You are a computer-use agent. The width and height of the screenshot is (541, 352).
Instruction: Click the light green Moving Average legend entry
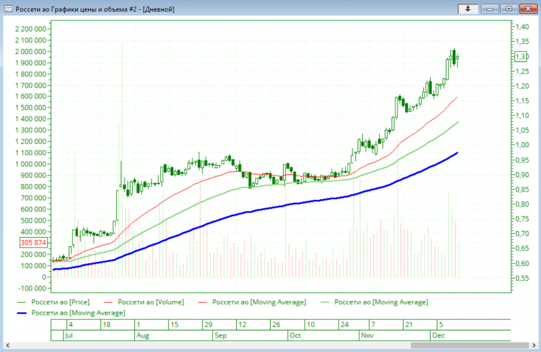[380, 302]
